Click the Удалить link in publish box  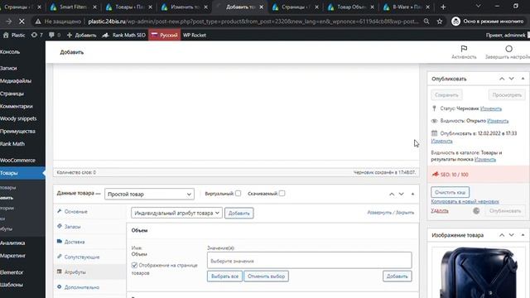(x=440, y=210)
